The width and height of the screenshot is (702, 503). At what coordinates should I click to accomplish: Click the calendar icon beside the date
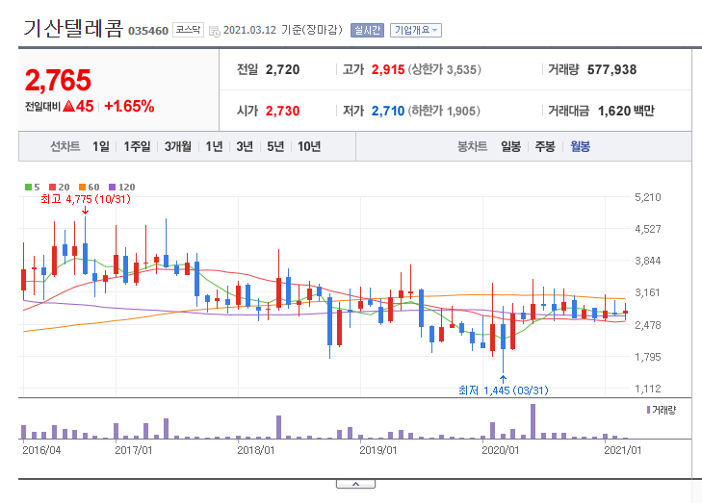[215, 32]
